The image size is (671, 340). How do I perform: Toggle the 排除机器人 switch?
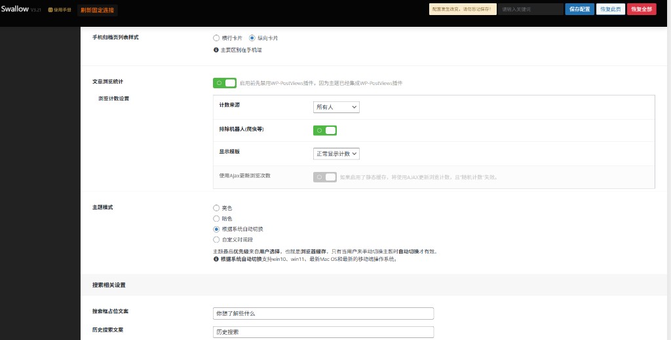(x=325, y=130)
